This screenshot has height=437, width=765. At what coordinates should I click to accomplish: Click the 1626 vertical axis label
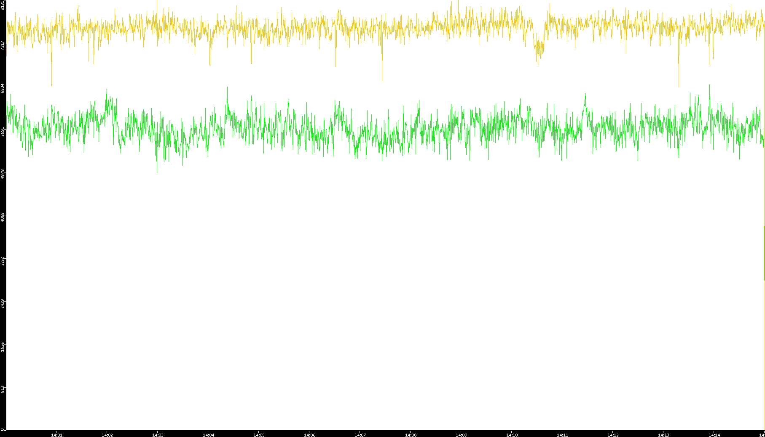(3, 347)
